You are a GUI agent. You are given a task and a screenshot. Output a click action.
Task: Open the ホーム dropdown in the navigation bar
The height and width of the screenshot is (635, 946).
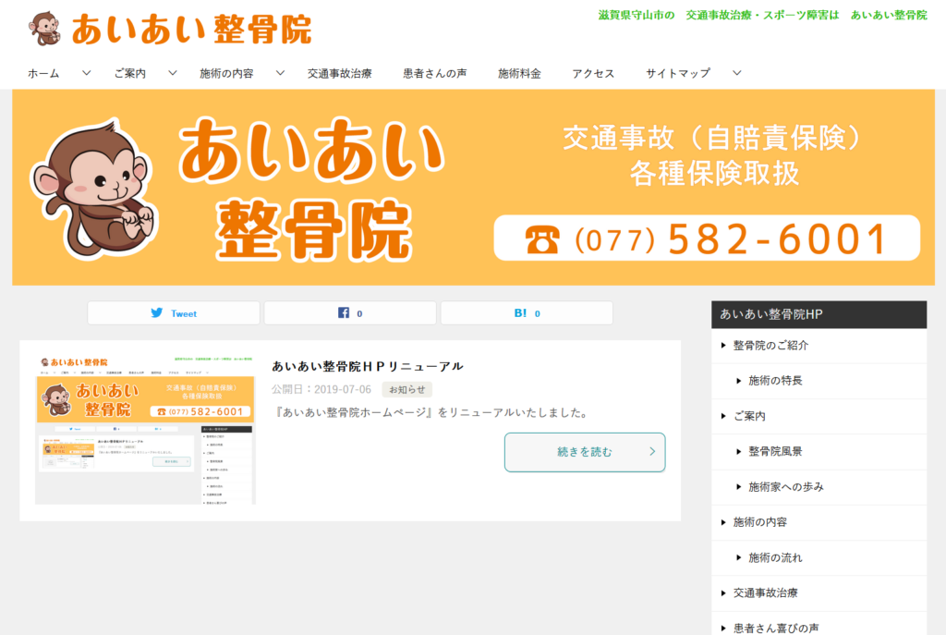point(87,71)
